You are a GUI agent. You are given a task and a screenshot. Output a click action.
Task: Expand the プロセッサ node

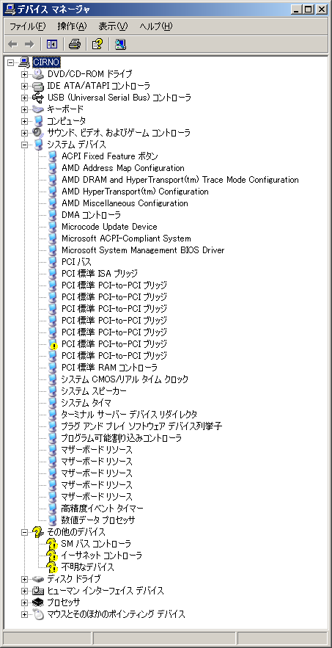coord(25,602)
